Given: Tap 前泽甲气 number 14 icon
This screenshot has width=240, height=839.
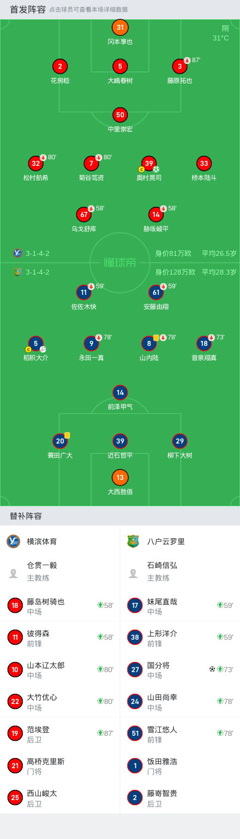Looking at the screenshot, I should click(120, 392).
